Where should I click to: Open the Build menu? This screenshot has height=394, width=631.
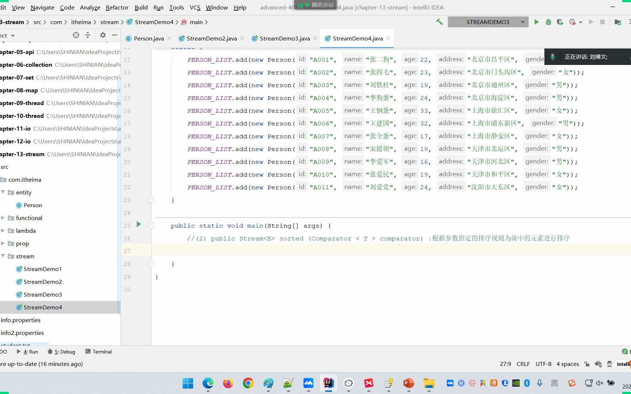tap(141, 7)
